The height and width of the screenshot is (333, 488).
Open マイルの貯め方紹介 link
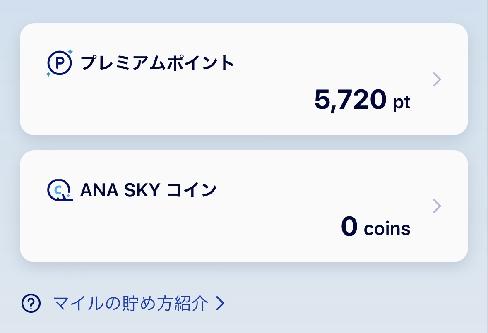pyautogui.click(x=130, y=303)
